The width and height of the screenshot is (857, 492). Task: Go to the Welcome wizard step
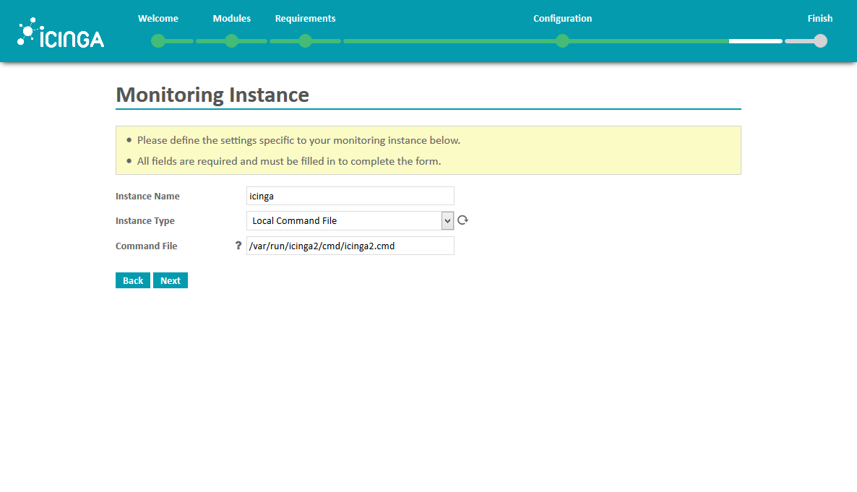(158, 19)
